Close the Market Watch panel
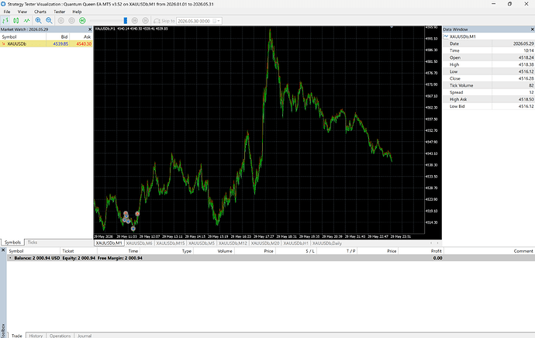535x338 pixels. (x=90, y=29)
